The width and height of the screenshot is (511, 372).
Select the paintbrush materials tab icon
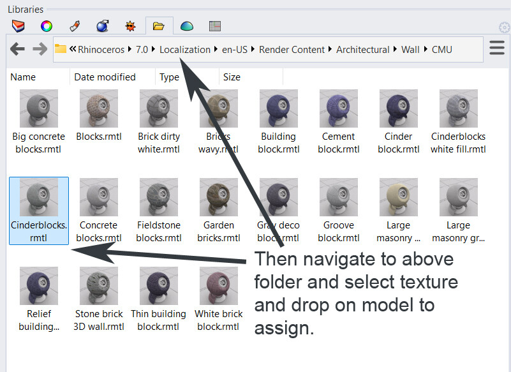pyautogui.click(x=75, y=26)
